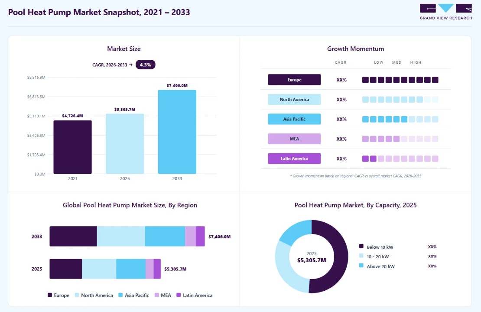Select the Latin America growth momentum label
Viewport: 481px width, 312px height.
click(294, 158)
